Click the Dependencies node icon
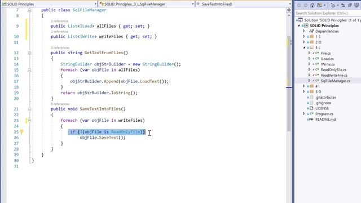Viewport: 361px width, 203px height. click(x=311, y=31)
